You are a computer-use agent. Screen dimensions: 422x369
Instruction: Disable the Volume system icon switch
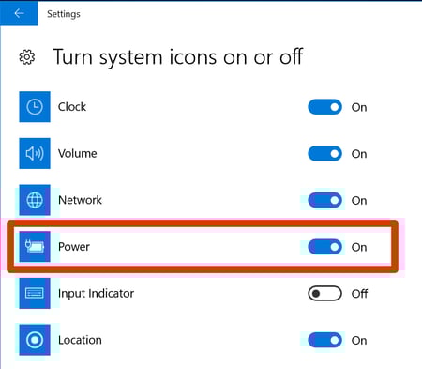324,154
